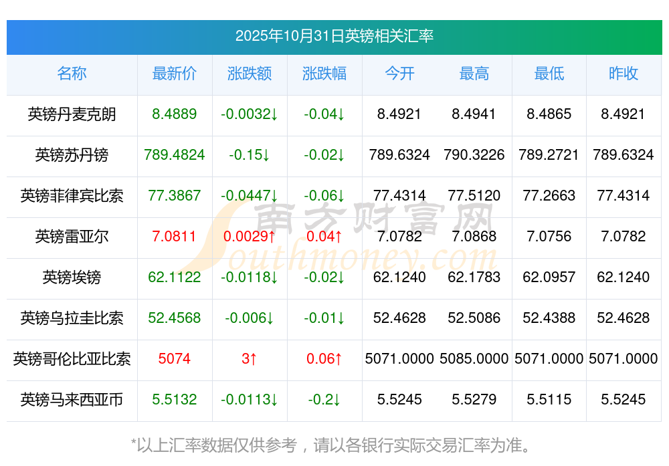This screenshot has width=669, height=466.
Task: Click the row name 英镑乌拉圭比索
Action: 72,318
